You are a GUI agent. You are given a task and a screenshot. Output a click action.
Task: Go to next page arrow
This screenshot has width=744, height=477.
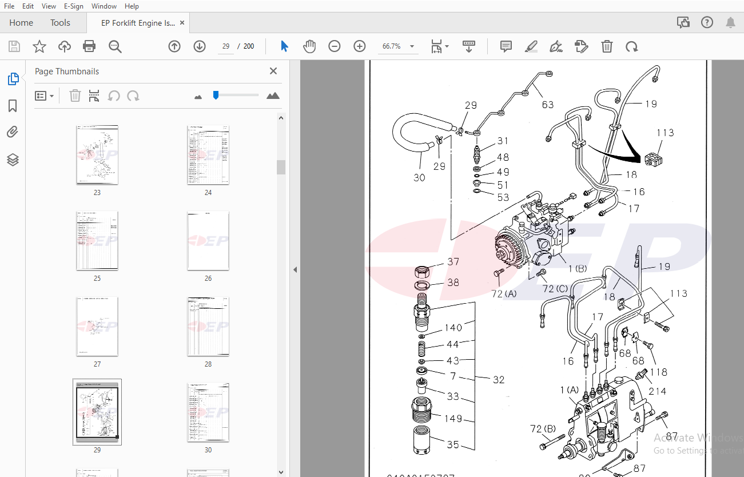200,46
